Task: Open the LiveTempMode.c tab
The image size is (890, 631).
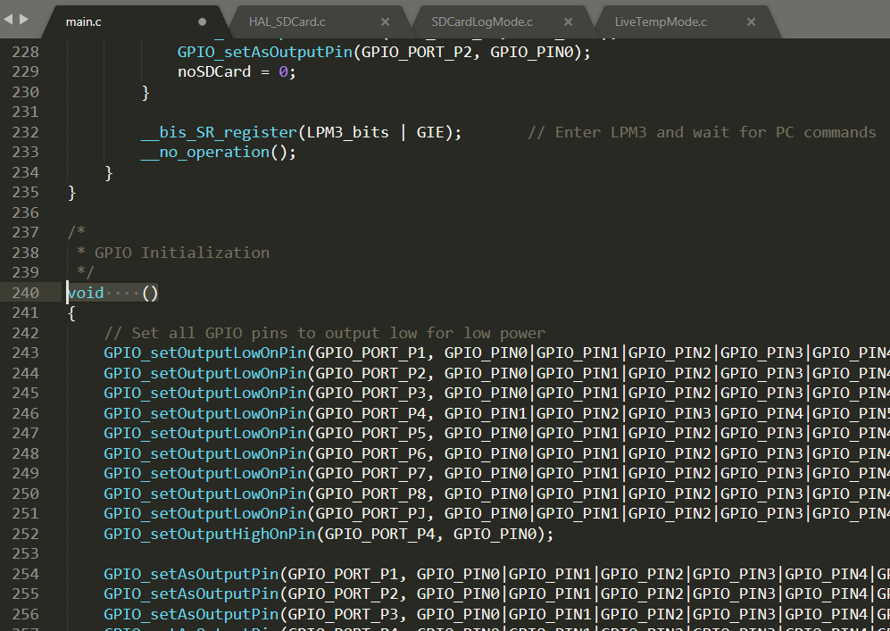Action: coord(660,21)
